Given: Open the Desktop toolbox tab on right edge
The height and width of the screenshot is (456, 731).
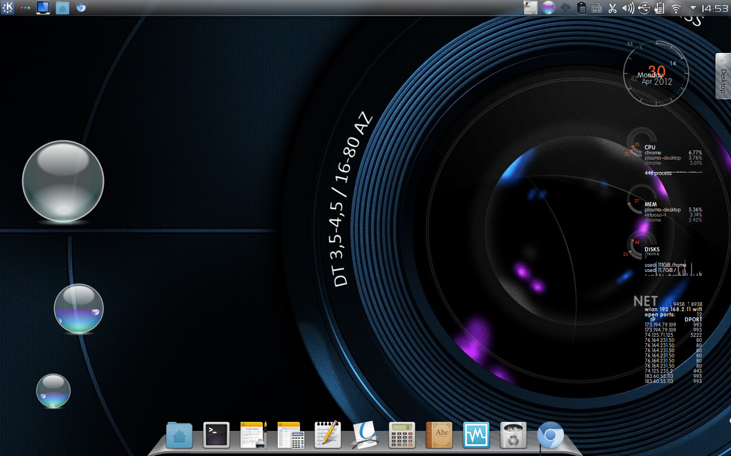Looking at the screenshot, I should click(723, 76).
